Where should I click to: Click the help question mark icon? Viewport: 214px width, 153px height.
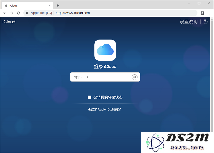(205, 22)
